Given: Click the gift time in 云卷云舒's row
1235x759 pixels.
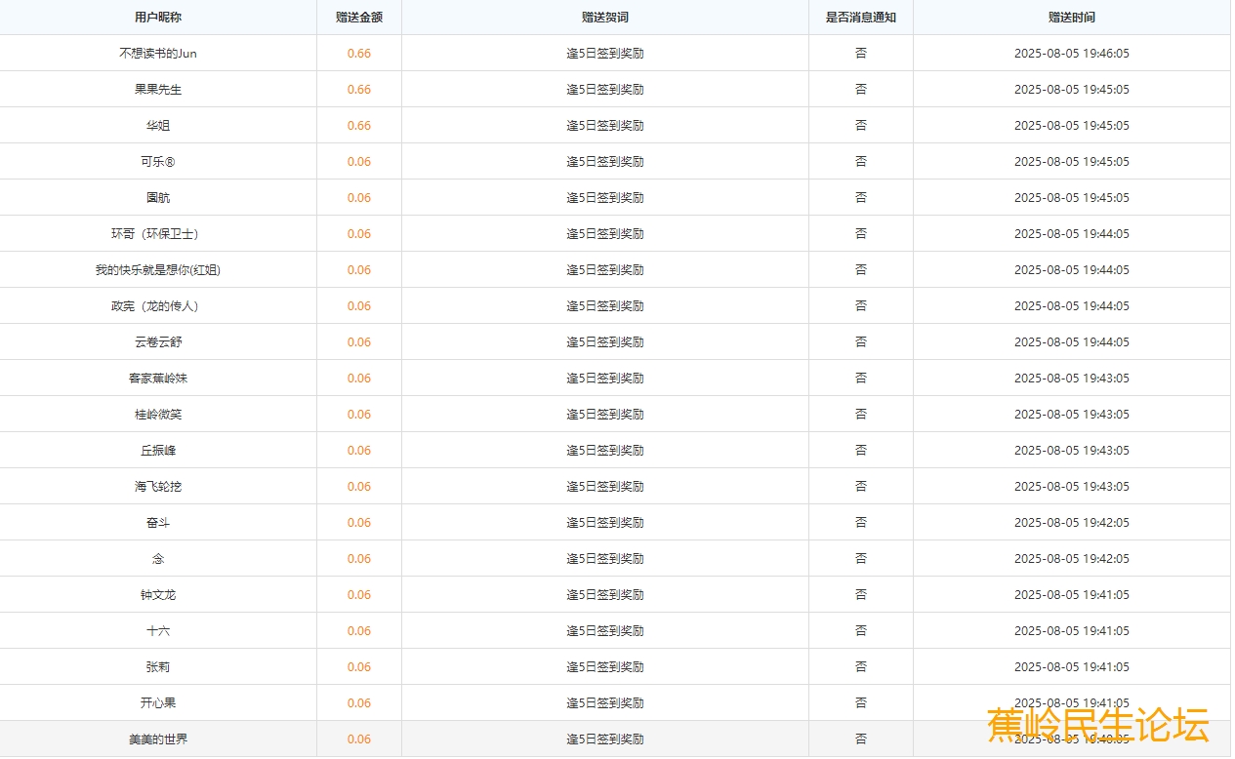Looking at the screenshot, I should (x=1071, y=342).
